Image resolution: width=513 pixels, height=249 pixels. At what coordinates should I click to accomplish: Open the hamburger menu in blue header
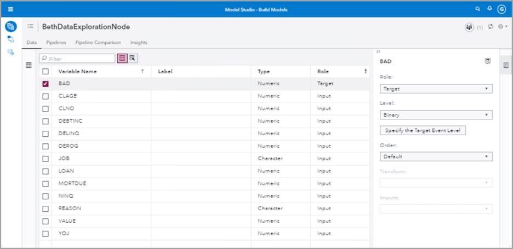10,9
